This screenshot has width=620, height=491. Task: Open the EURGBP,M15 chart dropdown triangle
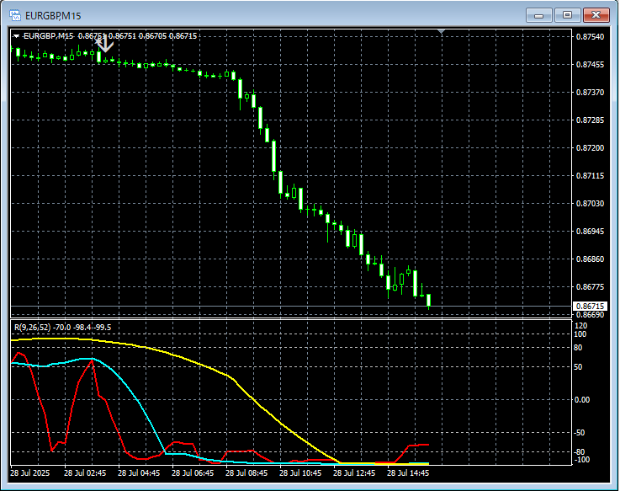(x=17, y=36)
